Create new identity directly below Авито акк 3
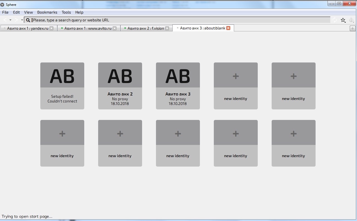This screenshot has width=357, height=221. click(178, 143)
